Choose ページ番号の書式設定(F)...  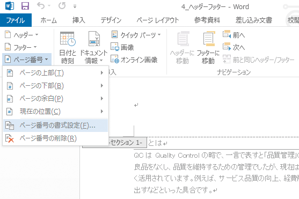55,126
